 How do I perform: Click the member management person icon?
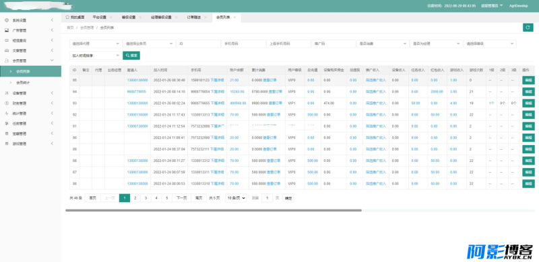(7, 60)
